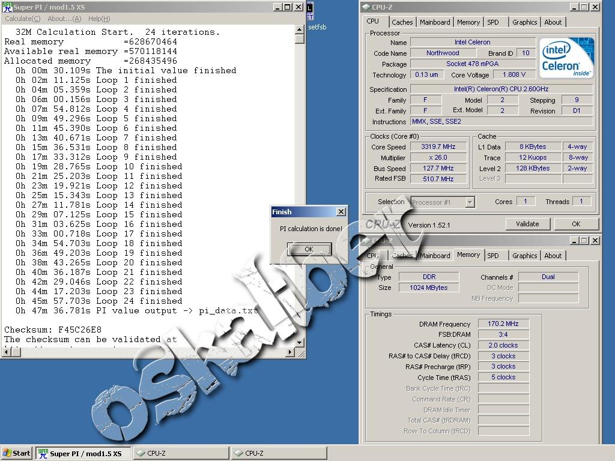
Task: Click the FSB:DRAM 3:4 value
Action: point(503,334)
